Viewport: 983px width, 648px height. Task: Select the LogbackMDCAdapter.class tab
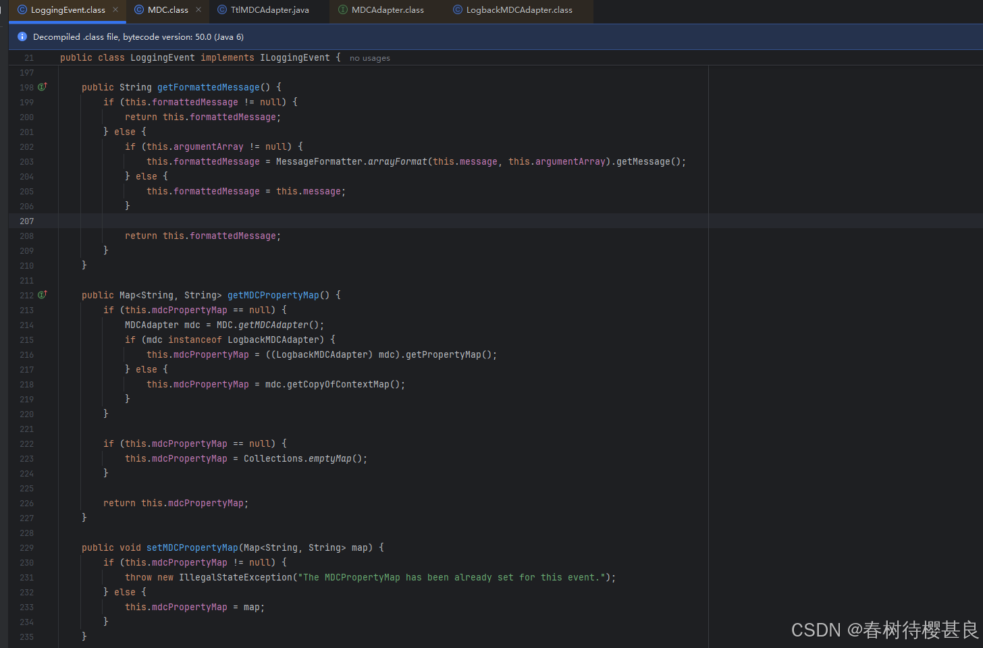tap(519, 10)
